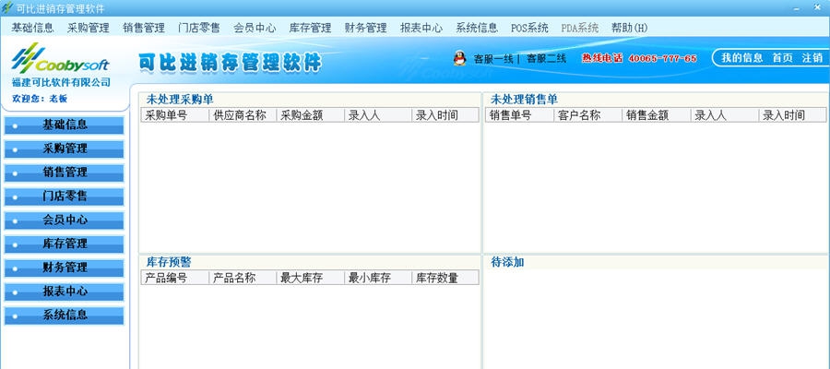Open the 系统信息 menu in menu bar

[477, 28]
